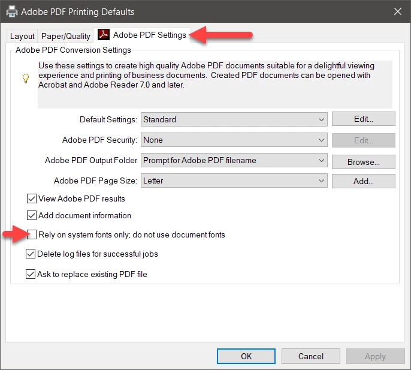Select the Adobe PDF Settings tab

tap(142, 35)
